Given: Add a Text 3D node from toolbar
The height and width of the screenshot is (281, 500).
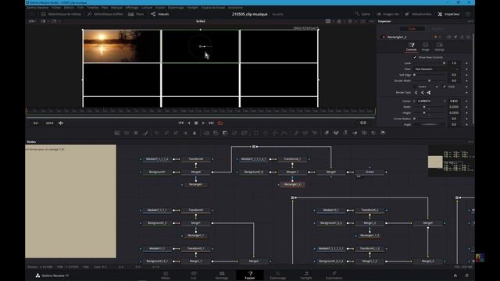Looking at the screenshot, I should click(345, 133).
